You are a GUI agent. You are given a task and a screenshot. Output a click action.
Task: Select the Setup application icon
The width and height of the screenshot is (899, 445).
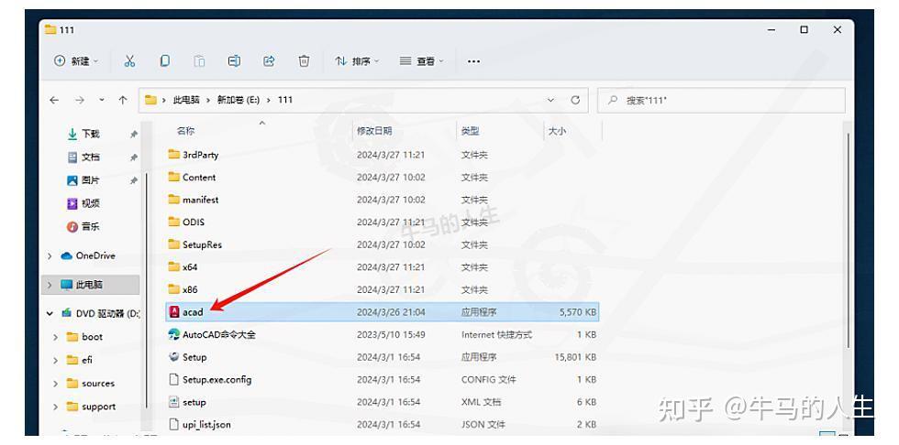point(174,357)
